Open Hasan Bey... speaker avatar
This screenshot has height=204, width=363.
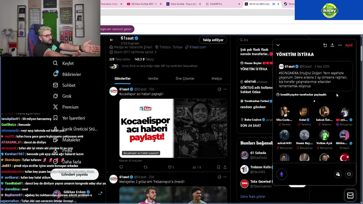coord(304,135)
